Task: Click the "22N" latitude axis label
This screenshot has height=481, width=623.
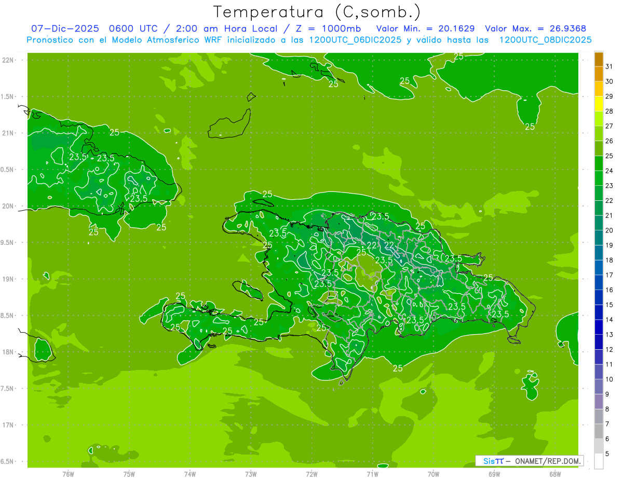Action: [7, 60]
